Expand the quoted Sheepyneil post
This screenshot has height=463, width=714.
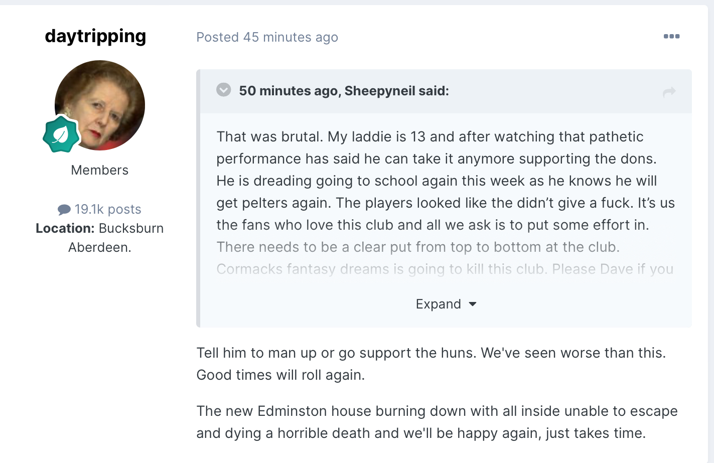click(x=438, y=304)
